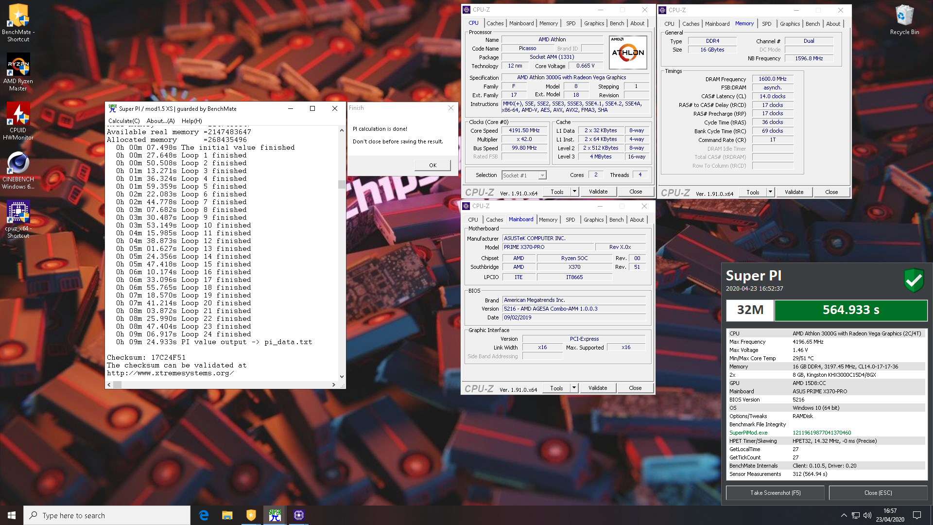This screenshot has width=933, height=525.
Task: Open Microsoft Edge from the taskbar
Action: (204, 515)
